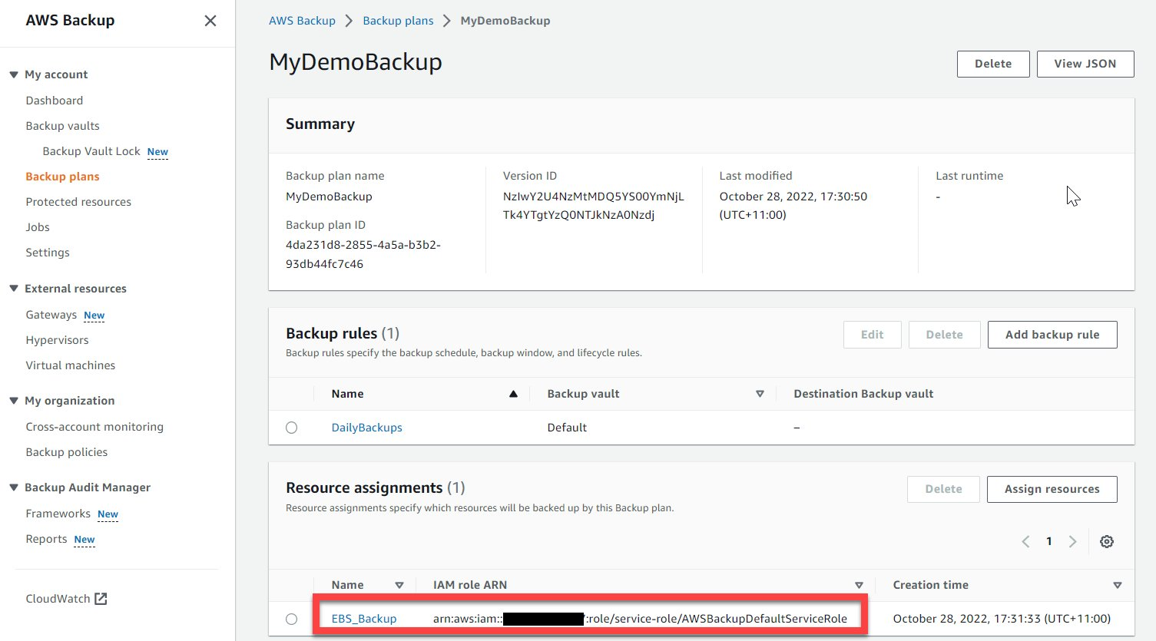Open Dashboard in the sidebar
The image size is (1156, 641).
pos(55,101)
